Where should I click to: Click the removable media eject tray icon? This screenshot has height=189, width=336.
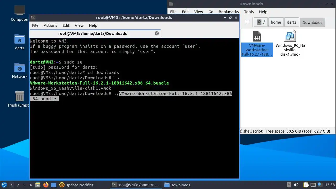[x=288, y=185]
